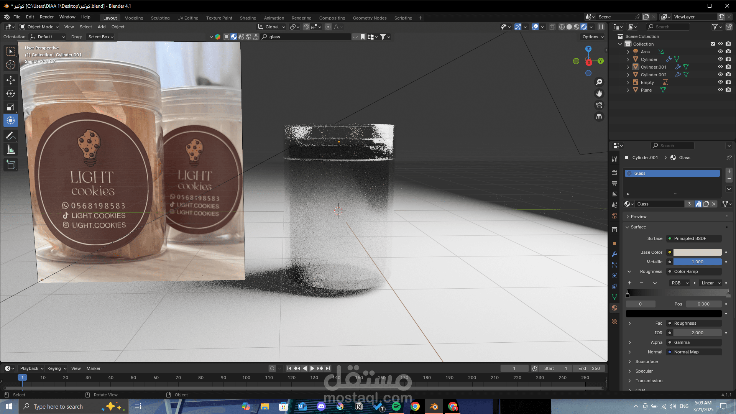Image resolution: width=736 pixels, height=414 pixels.
Task: Open the Modifier properties wrench tab
Action: [614, 254]
